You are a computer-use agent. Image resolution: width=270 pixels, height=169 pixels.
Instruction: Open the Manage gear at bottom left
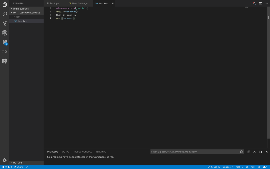[5, 160]
